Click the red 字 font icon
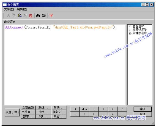This screenshot has height=127, width=156. pyautogui.click(x=51, y=15)
